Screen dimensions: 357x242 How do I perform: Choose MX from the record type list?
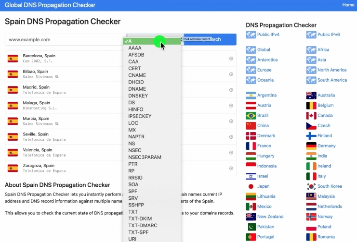point(152,130)
